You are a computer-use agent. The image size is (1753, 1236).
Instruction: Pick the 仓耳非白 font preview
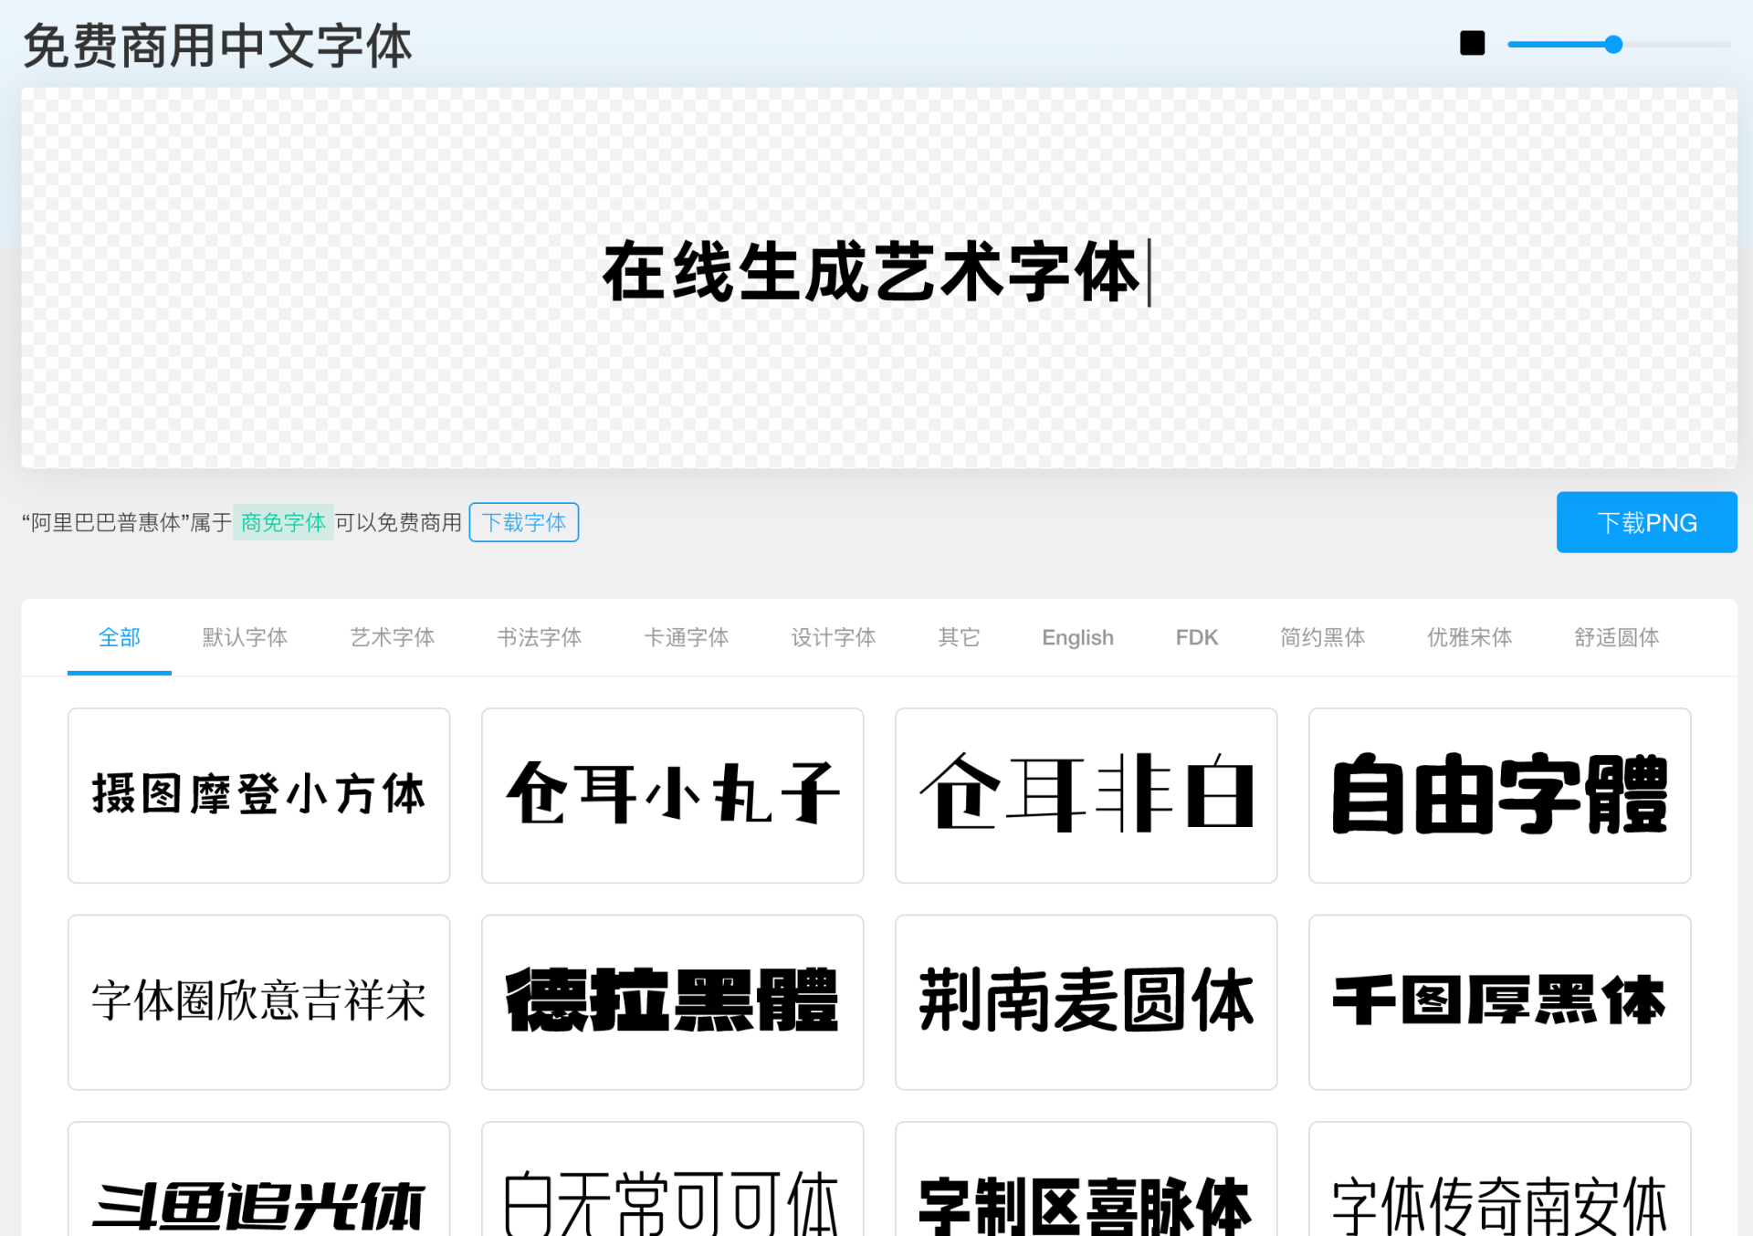(x=1086, y=794)
